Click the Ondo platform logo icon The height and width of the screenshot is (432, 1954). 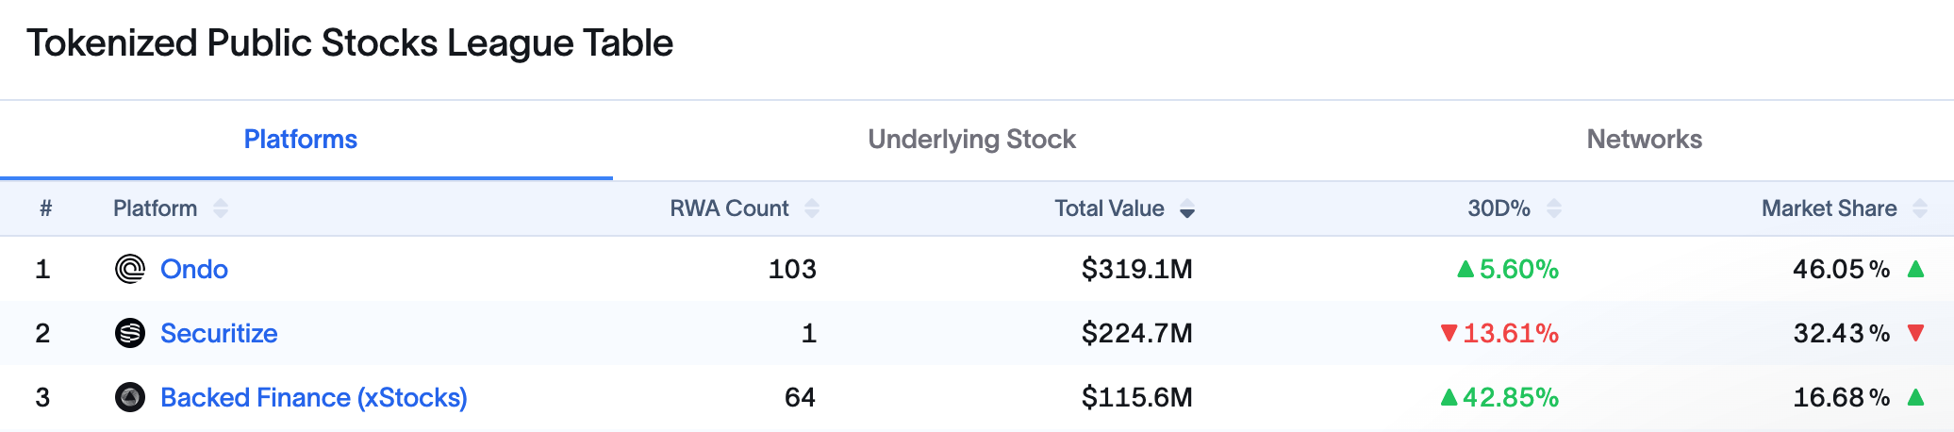130,269
